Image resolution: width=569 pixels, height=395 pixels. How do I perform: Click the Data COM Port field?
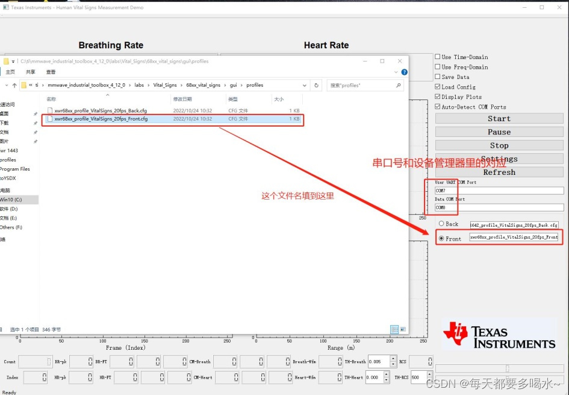click(x=499, y=207)
